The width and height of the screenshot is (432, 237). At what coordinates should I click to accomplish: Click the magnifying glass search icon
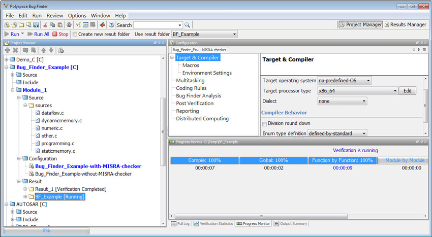188,25
